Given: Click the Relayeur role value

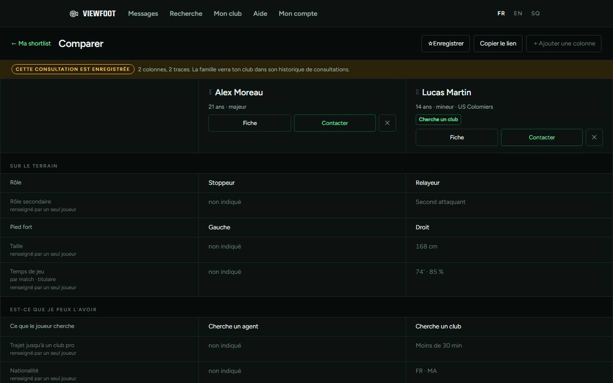Looking at the screenshot, I should [427, 183].
